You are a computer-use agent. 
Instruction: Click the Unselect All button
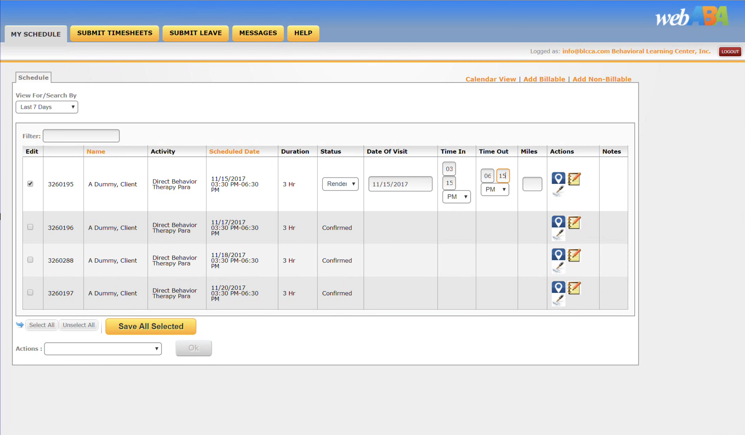click(x=79, y=325)
